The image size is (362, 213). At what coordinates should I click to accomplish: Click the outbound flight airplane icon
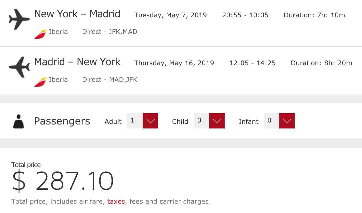19,19
